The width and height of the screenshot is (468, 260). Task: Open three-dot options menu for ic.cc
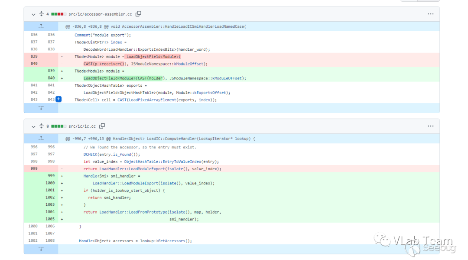pyautogui.click(x=430, y=126)
